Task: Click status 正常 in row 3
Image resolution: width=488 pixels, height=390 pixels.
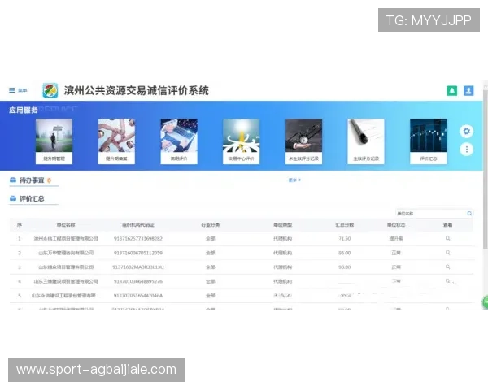Action: click(x=396, y=267)
